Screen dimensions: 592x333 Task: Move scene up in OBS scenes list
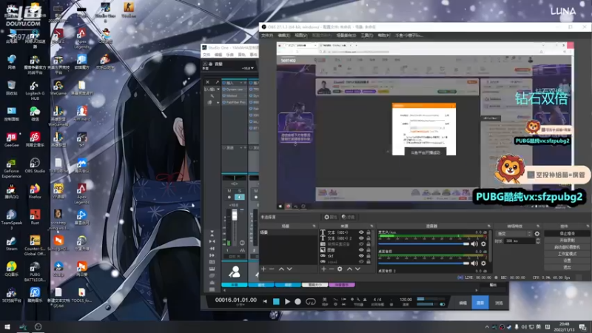(x=281, y=269)
